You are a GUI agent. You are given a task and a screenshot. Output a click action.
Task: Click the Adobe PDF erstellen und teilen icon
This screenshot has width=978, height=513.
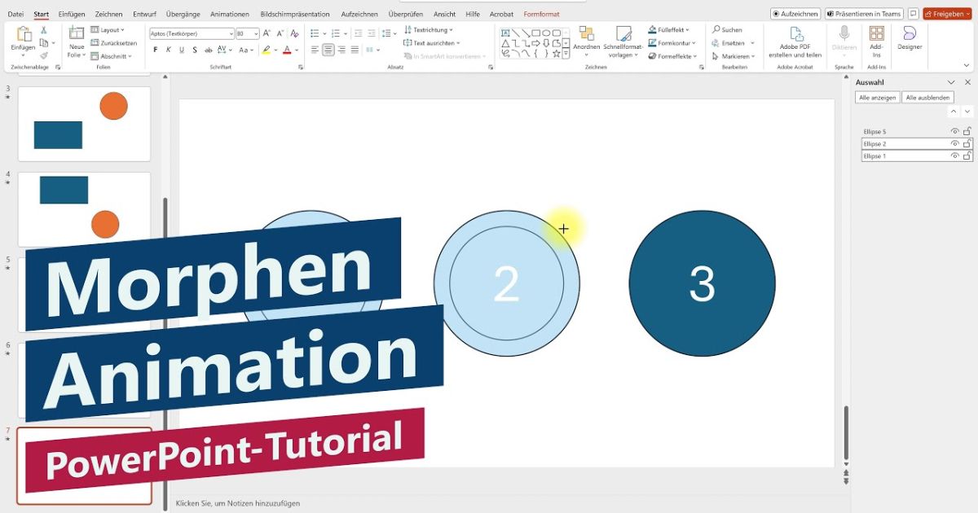(x=795, y=42)
